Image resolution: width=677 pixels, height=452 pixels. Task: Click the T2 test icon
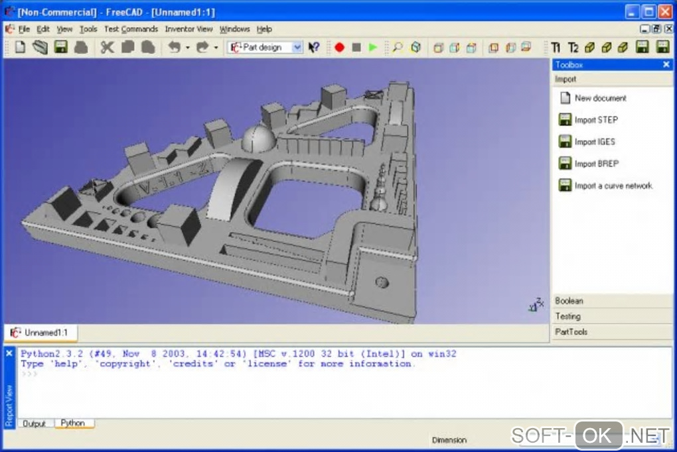pyautogui.click(x=573, y=47)
